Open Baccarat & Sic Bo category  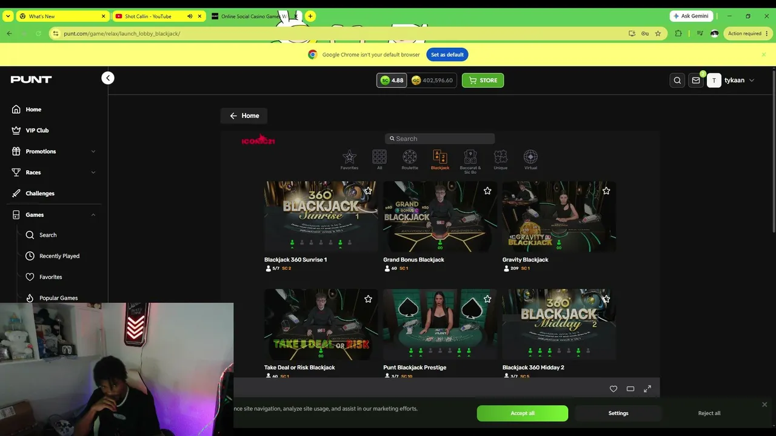pos(470,162)
